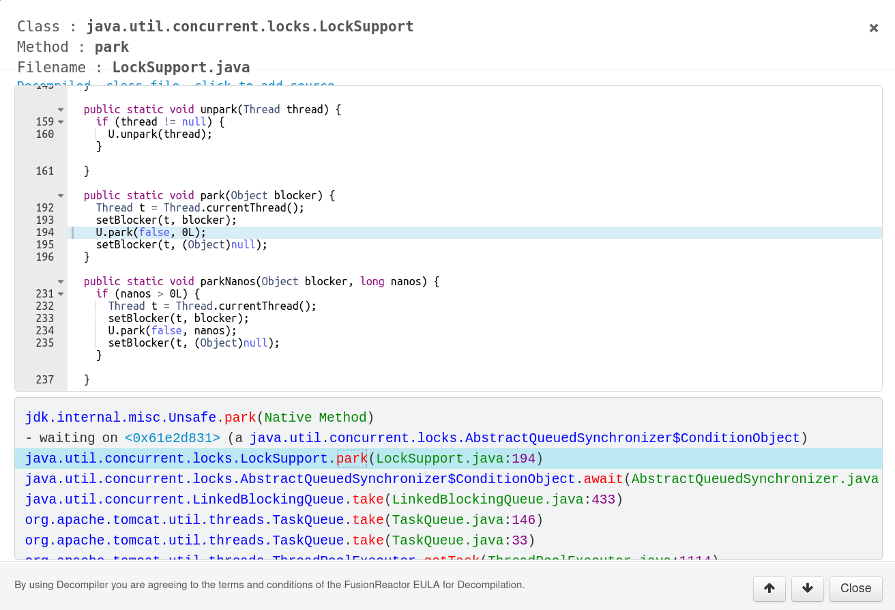Click line number 233 in the gutter

(x=45, y=319)
